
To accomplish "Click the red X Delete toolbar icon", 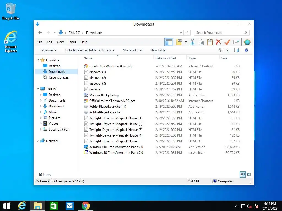I will click(x=218, y=42).
